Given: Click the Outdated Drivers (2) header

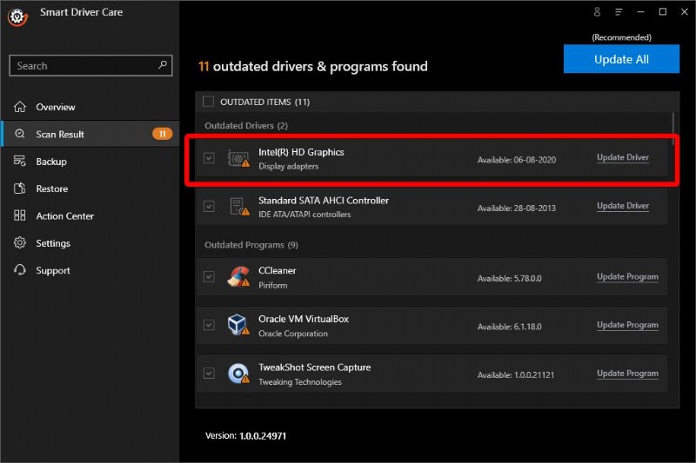Looking at the screenshot, I should (x=246, y=126).
